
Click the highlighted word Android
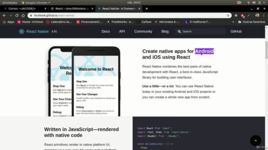coord(204,51)
